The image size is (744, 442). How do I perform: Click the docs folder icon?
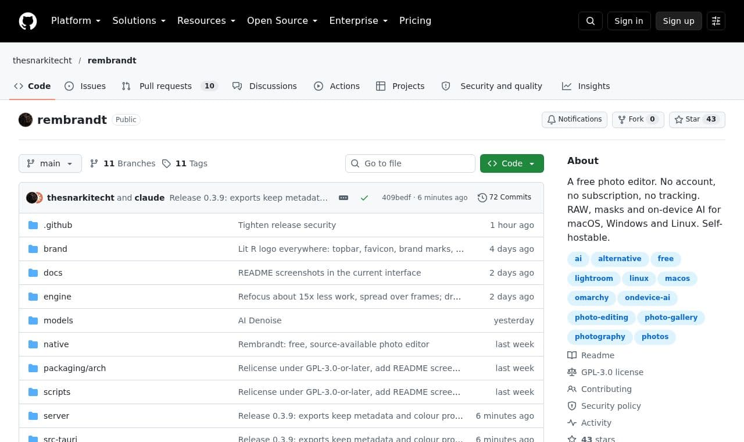33,273
